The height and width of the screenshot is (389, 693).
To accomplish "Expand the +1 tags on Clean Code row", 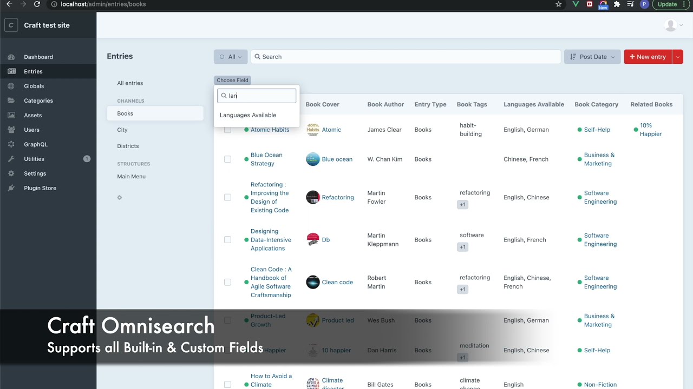I will click(462, 290).
